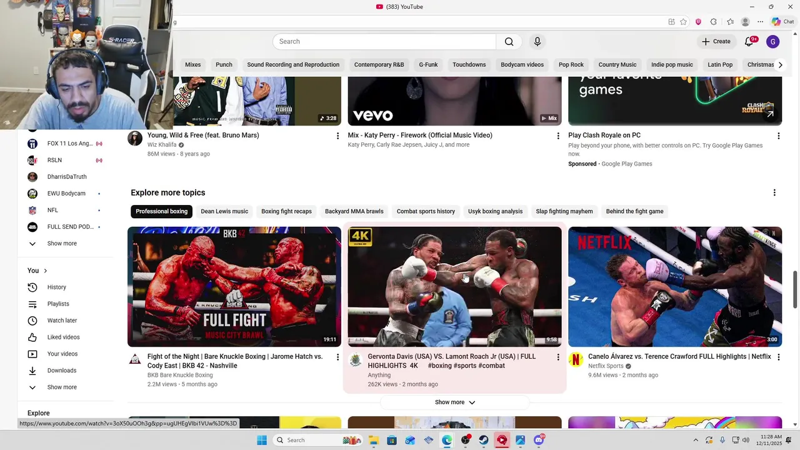Select the Usyk boxing analysis chip
This screenshot has width=800, height=450.
pos(495,211)
